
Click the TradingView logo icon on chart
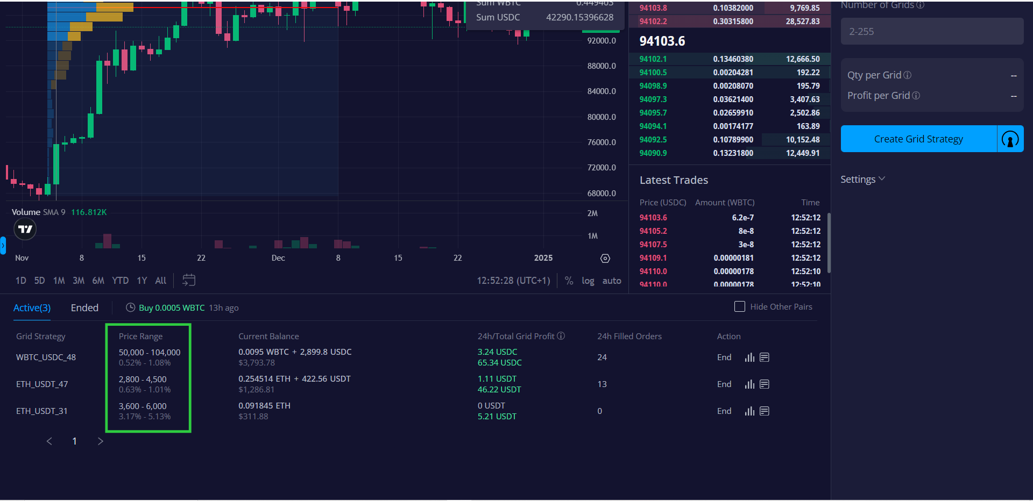(25, 230)
